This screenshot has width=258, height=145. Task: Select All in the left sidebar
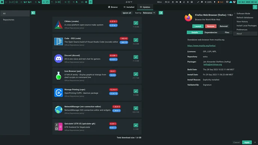point(15,13)
